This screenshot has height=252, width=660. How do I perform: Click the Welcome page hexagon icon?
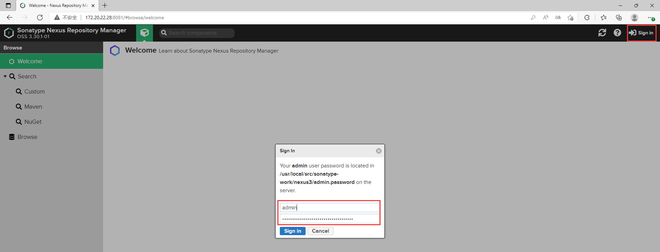coord(115,51)
